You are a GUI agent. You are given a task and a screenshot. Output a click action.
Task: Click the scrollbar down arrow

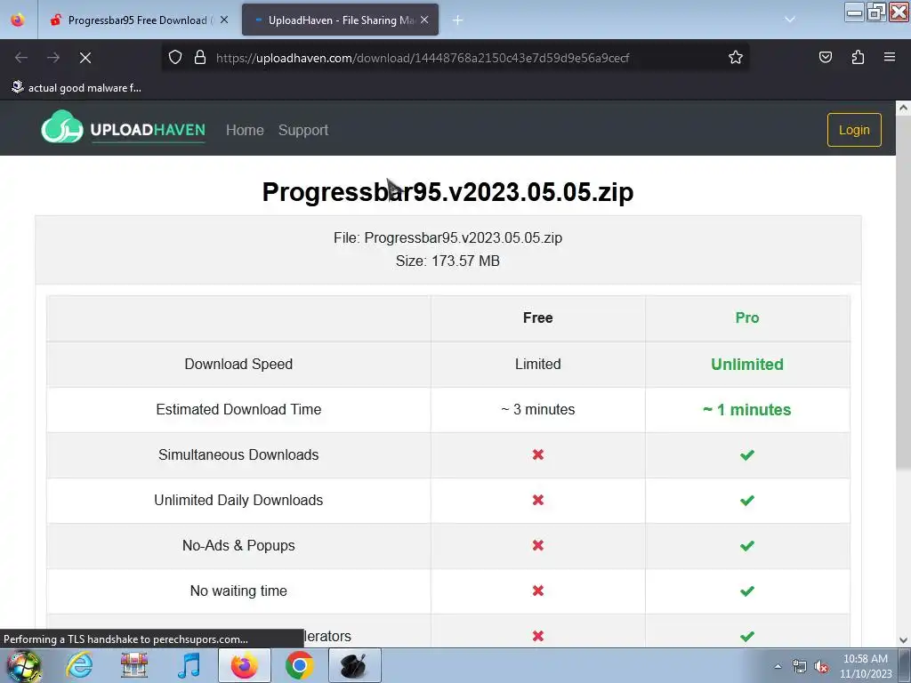903,640
